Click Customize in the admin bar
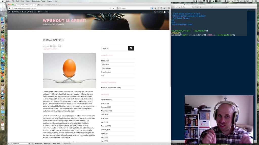 click(32, 12)
